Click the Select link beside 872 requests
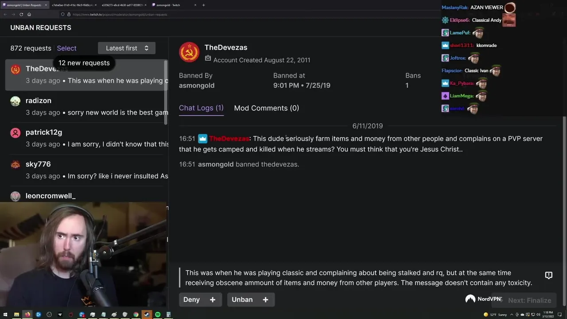This screenshot has width=567, height=319. (66, 48)
